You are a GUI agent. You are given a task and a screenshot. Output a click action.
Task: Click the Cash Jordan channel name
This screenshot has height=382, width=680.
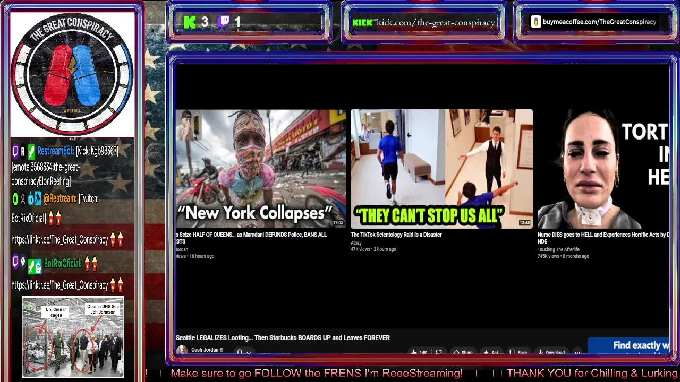pos(205,350)
